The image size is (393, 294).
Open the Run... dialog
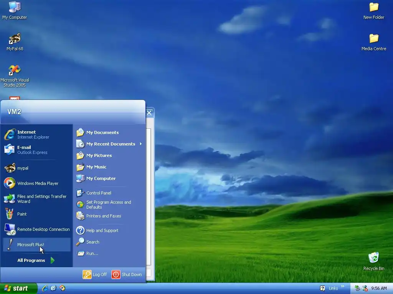click(x=109, y=253)
